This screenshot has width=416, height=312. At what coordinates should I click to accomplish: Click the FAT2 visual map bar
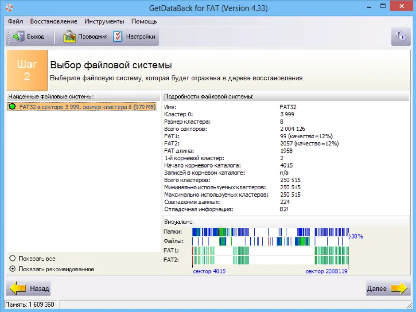pyautogui.click(x=270, y=260)
